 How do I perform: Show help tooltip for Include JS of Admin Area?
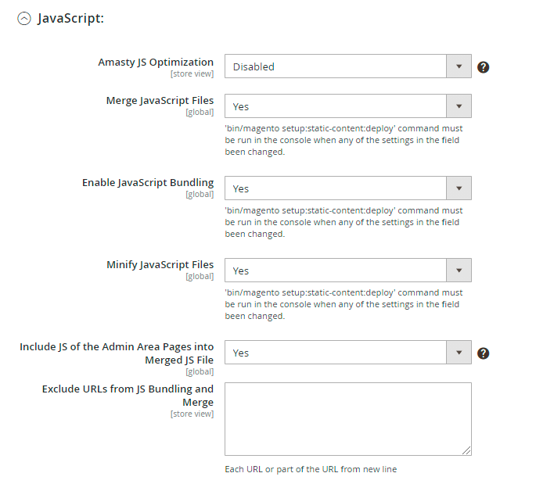coord(484,353)
